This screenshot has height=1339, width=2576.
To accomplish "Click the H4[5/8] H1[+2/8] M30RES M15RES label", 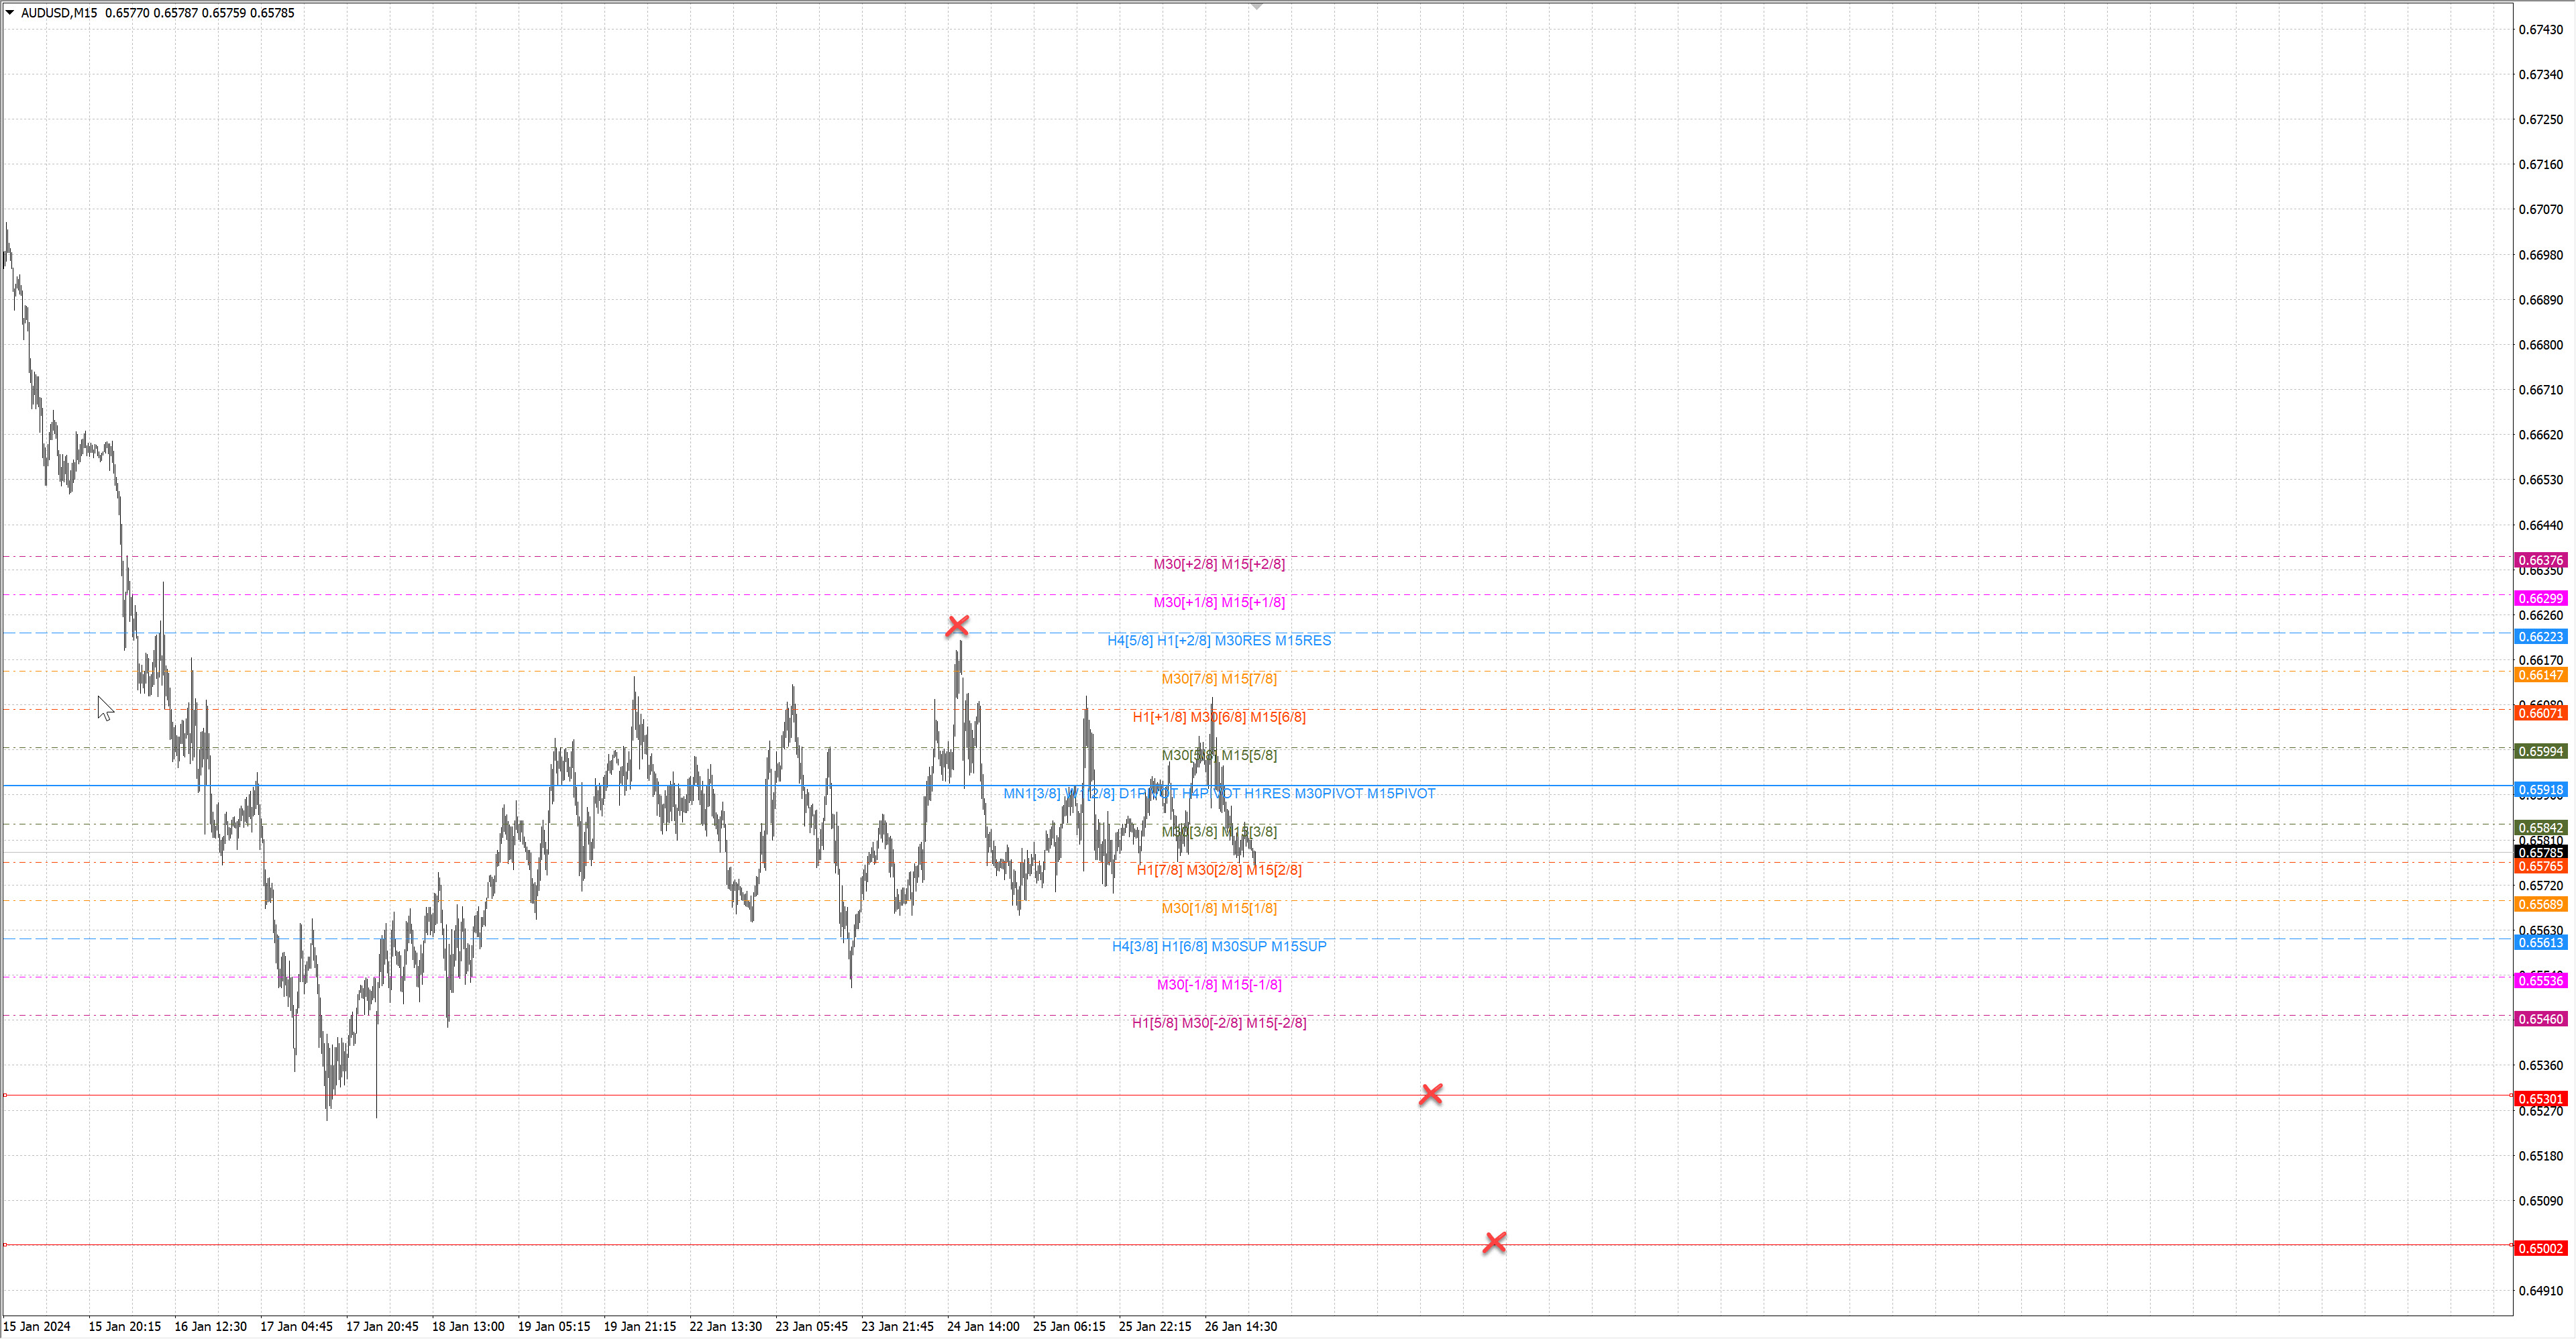I will 1219,641.
